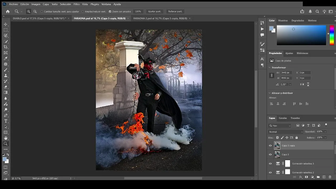Screen dimensions: 336x189
Task: Choose zoom-in mode in options bar
Action: pyautogui.click(x=29, y=12)
